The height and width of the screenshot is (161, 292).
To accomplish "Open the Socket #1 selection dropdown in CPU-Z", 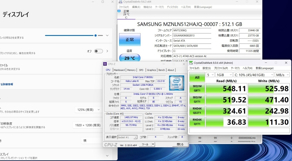I will [x=127, y=137].
